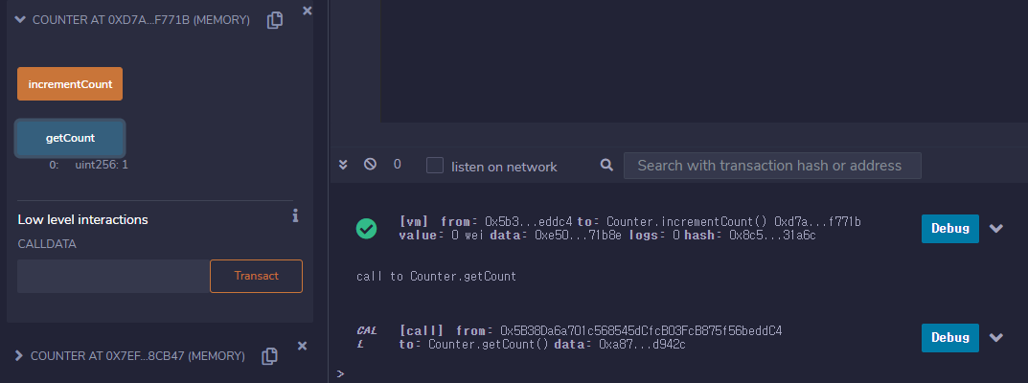Screen dimensions: 1028x383
Task: Expand incrementCount transaction details
Action: (996, 229)
